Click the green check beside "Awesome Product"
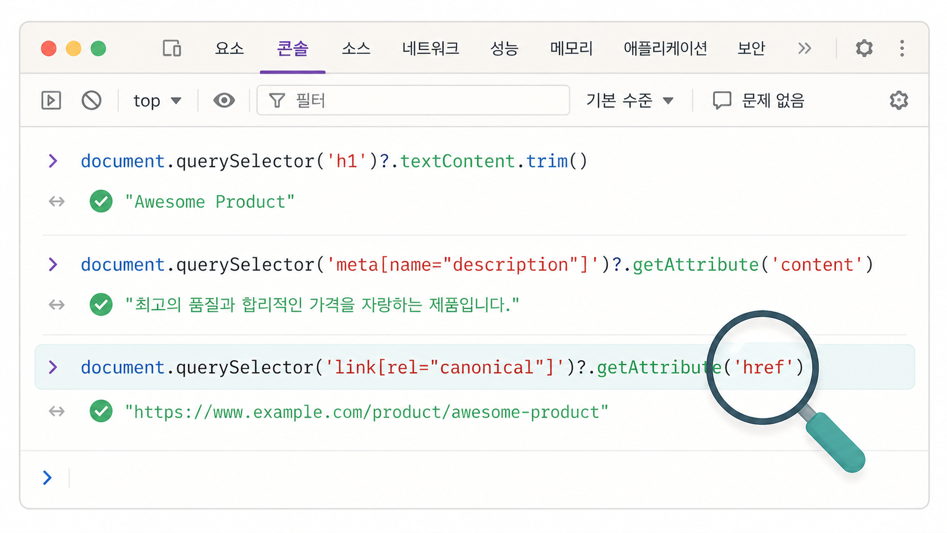The image size is (947, 533). point(101,201)
